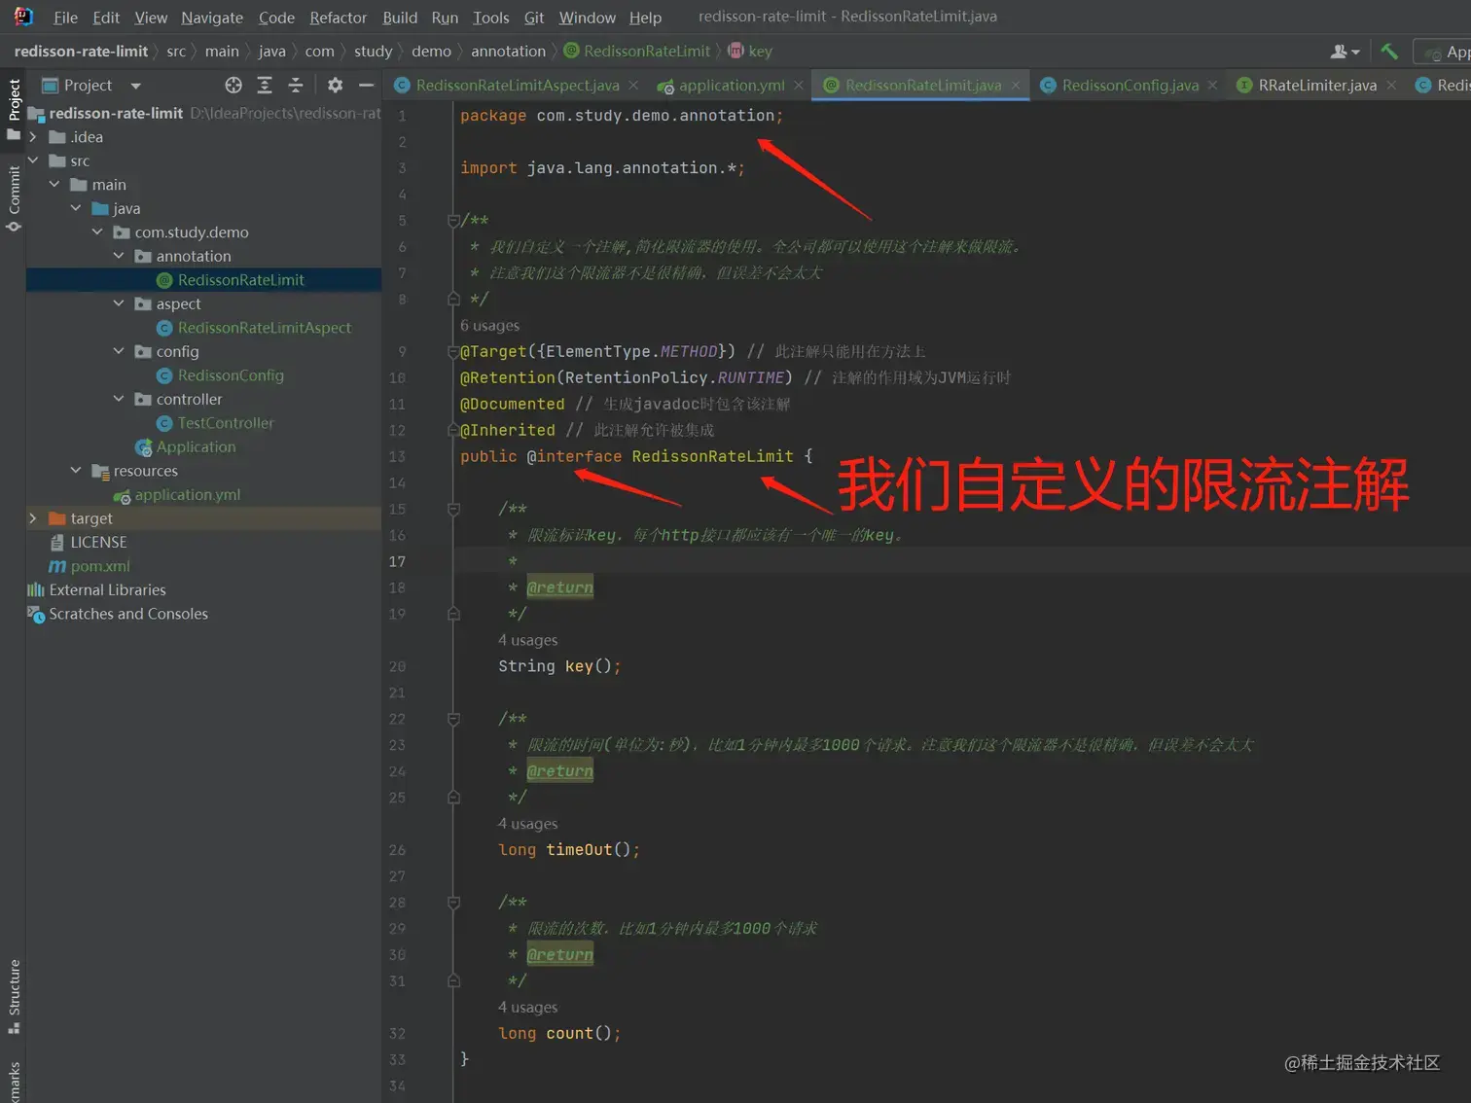Image resolution: width=1471 pixels, height=1103 pixels.
Task: Select Application class in project tree
Action: (196, 447)
